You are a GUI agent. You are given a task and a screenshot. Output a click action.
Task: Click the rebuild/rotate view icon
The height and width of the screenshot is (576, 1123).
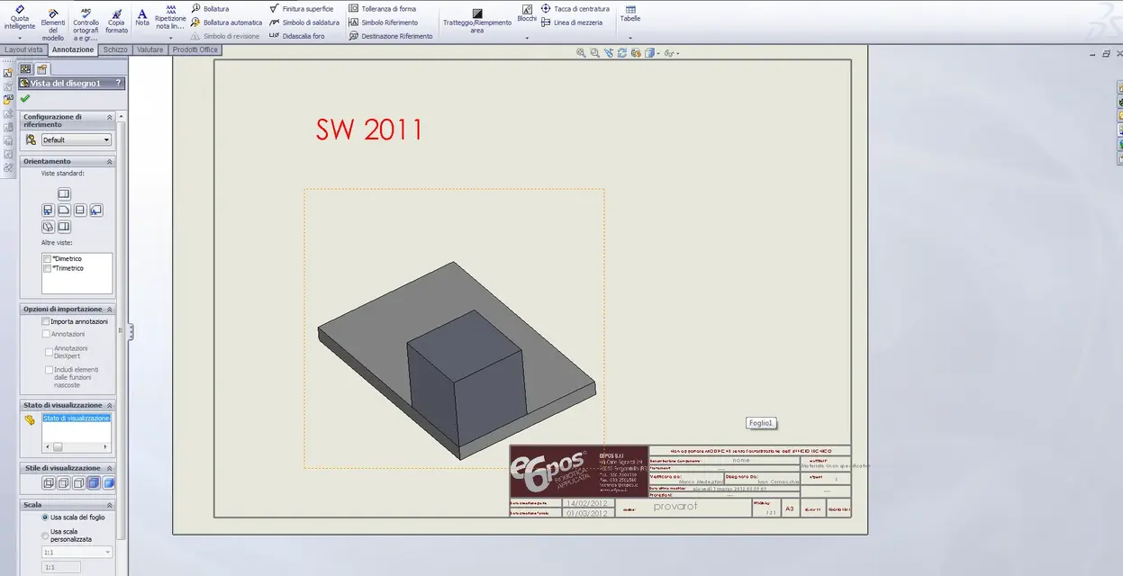point(622,53)
